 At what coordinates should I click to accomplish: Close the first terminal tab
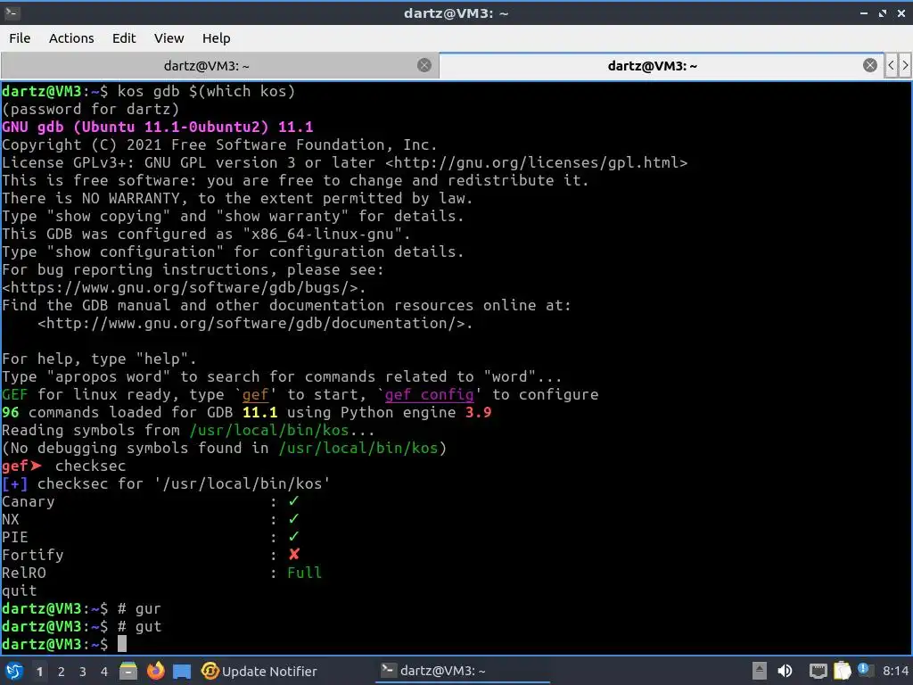[424, 65]
